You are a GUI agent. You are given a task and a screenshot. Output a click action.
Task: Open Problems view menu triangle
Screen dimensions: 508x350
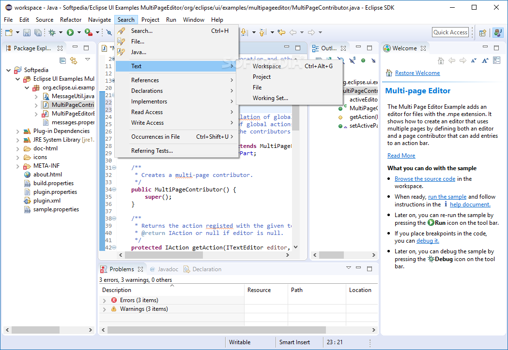tap(349, 268)
